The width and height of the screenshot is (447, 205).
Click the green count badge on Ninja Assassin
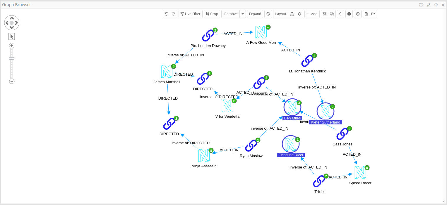pos(211,151)
